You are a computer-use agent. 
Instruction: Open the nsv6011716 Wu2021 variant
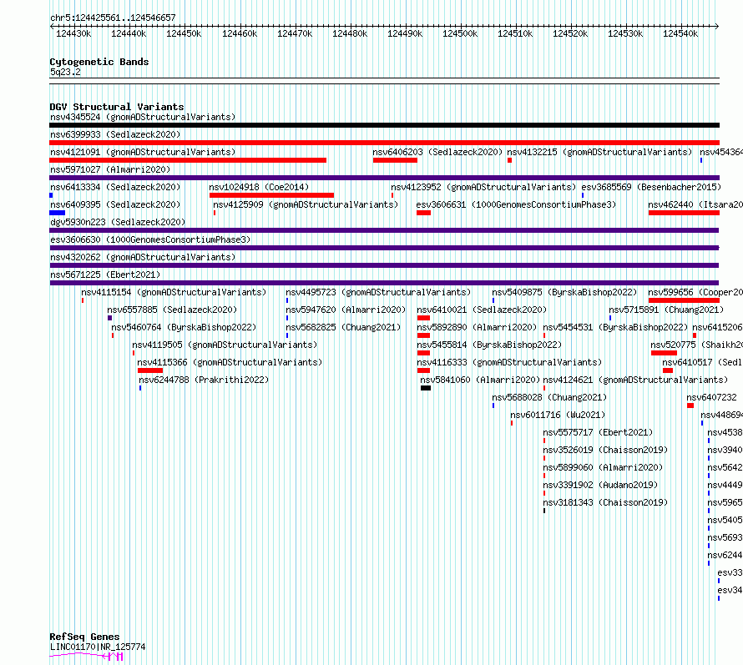558,415
